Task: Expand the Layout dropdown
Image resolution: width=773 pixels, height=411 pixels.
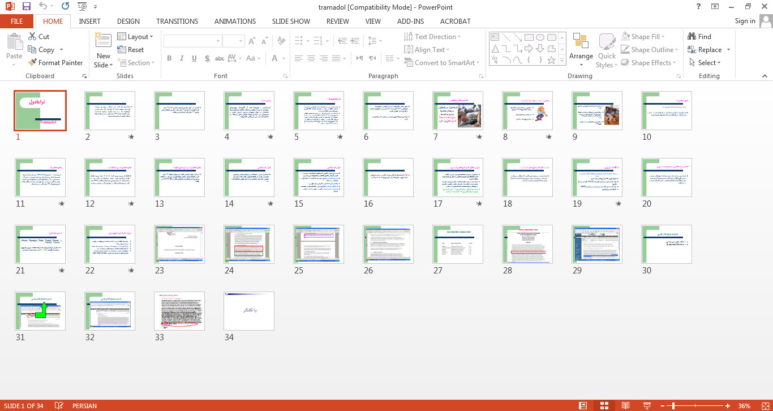Action: (x=136, y=37)
